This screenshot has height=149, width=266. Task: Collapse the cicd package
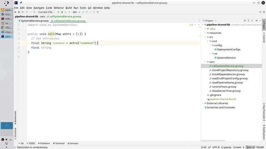click(208, 41)
